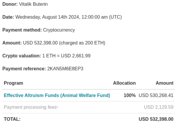Click the Payment reference label
This screenshot has width=175, height=126.
coord(24,69)
